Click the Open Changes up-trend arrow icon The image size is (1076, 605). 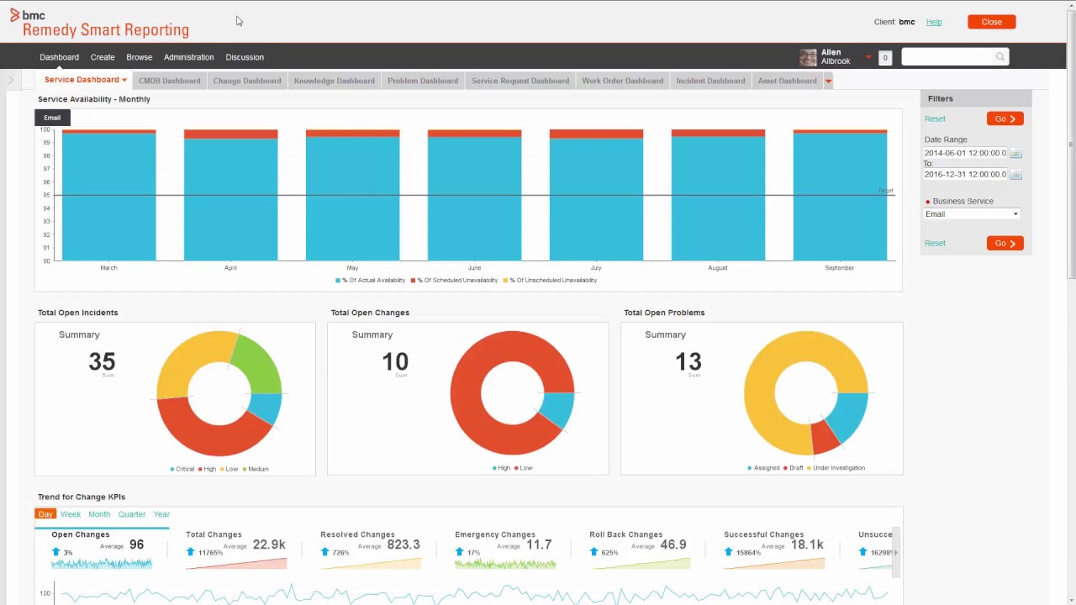(x=56, y=552)
